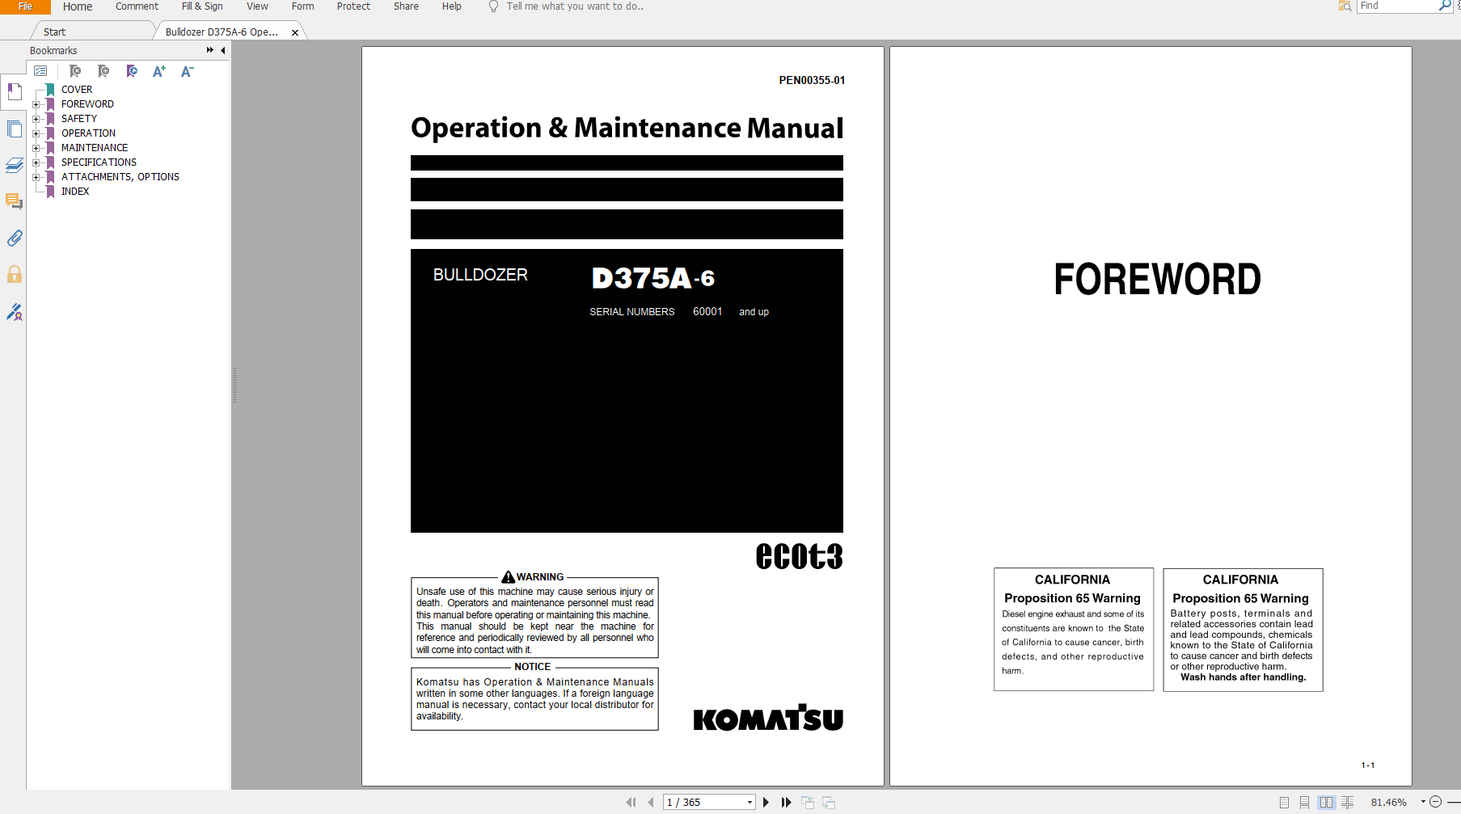1461x814 pixels.
Task: Open the Digital Signatures panel icon
Action: pyautogui.click(x=14, y=311)
